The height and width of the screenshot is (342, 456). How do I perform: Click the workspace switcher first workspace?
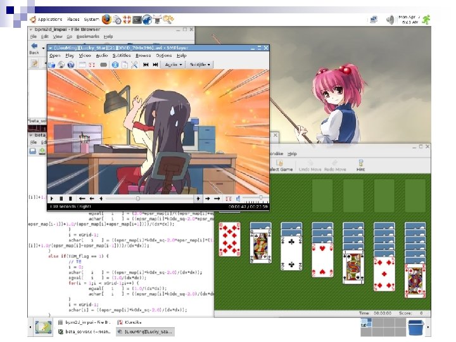tap(366, 322)
